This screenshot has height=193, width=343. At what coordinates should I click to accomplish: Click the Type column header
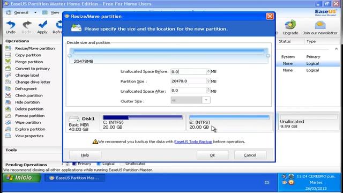(311, 41)
